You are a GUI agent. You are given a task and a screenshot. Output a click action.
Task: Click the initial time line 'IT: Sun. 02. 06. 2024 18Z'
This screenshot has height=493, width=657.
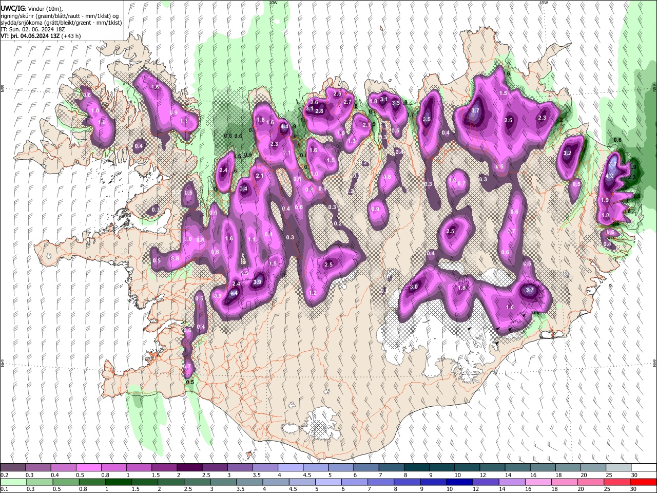click(33, 29)
